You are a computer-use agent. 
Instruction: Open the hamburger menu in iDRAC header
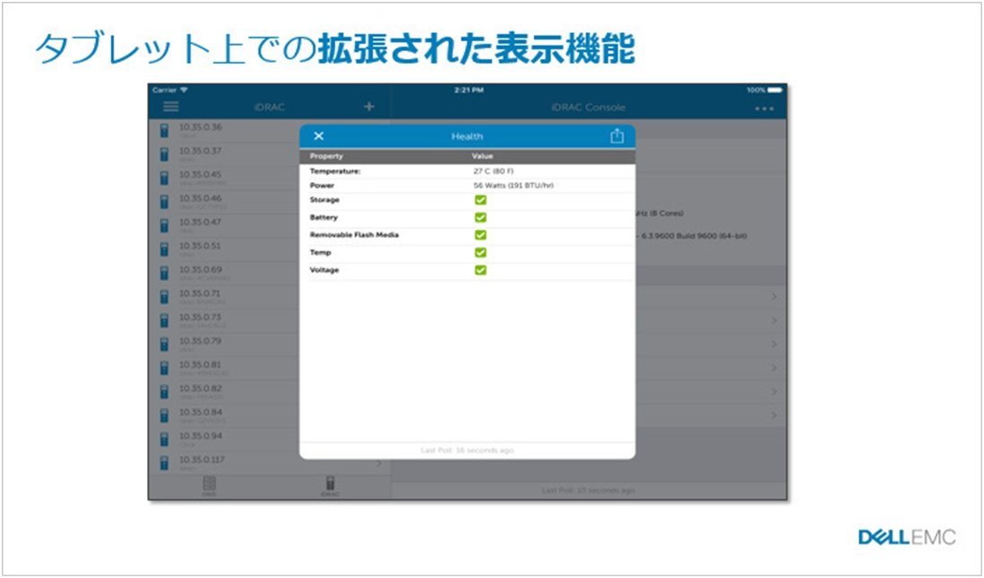(x=170, y=106)
